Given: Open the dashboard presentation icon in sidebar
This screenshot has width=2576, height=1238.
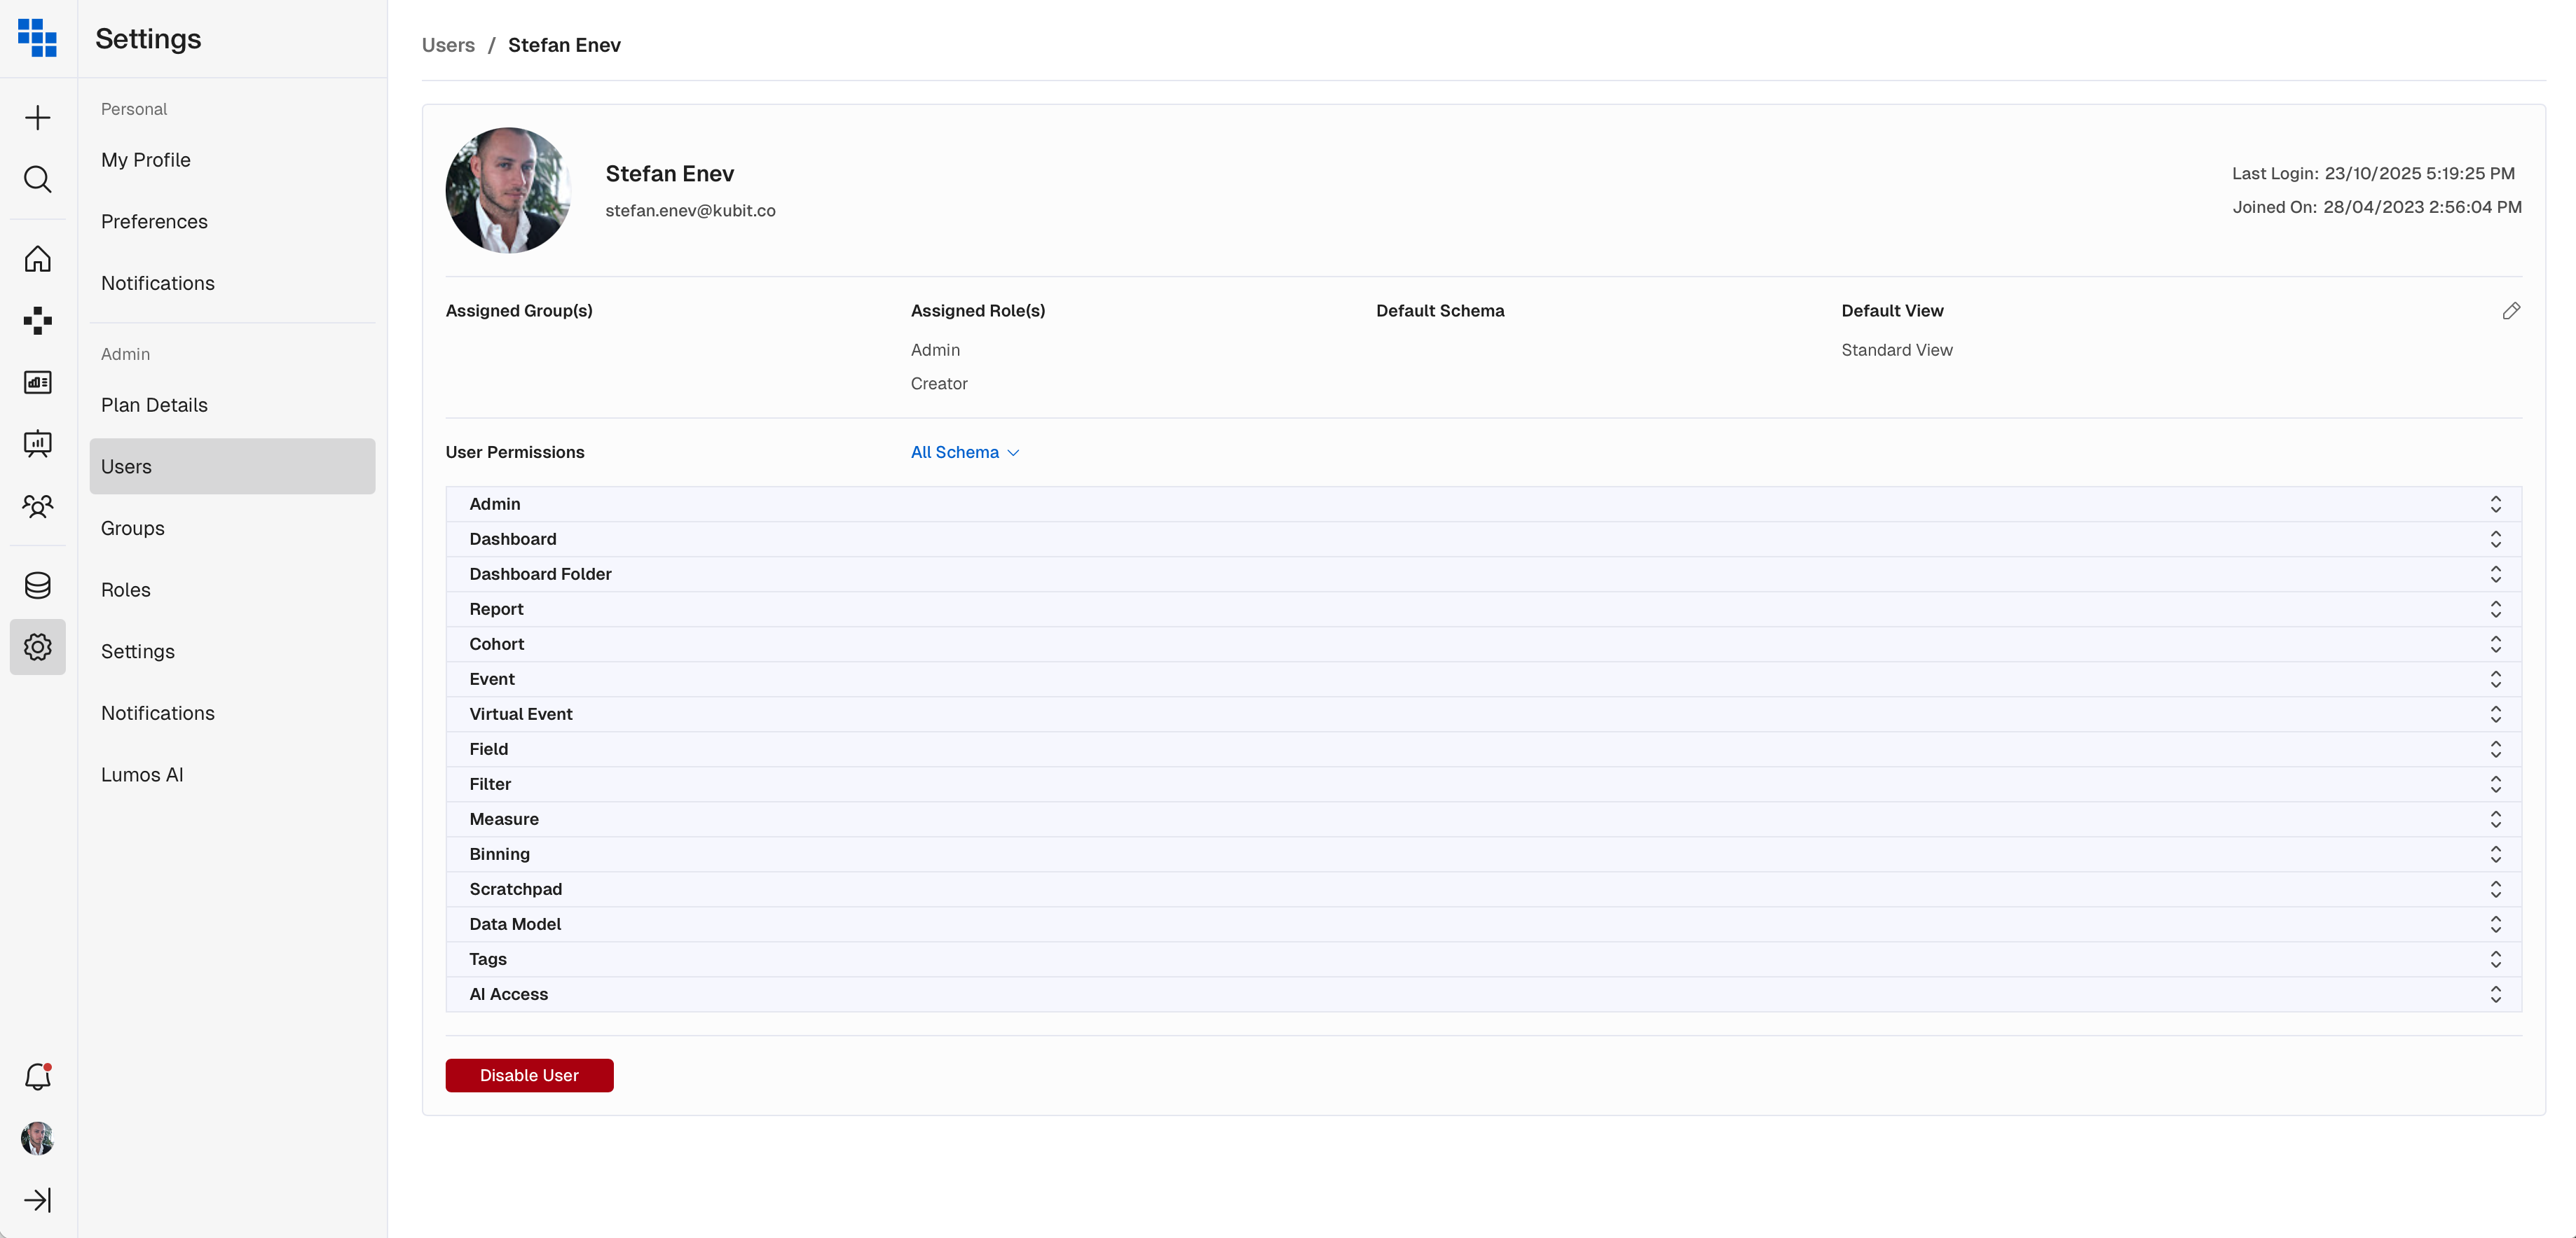Looking at the screenshot, I should (x=38, y=444).
